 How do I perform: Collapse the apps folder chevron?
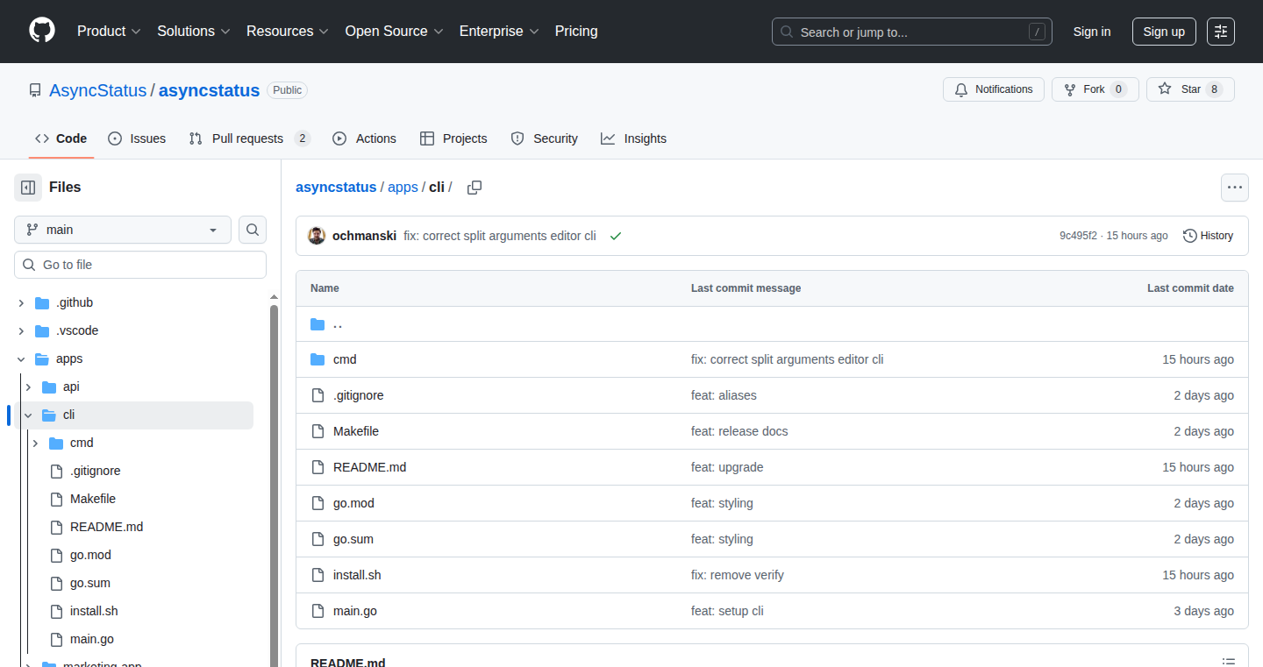(21, 359)
